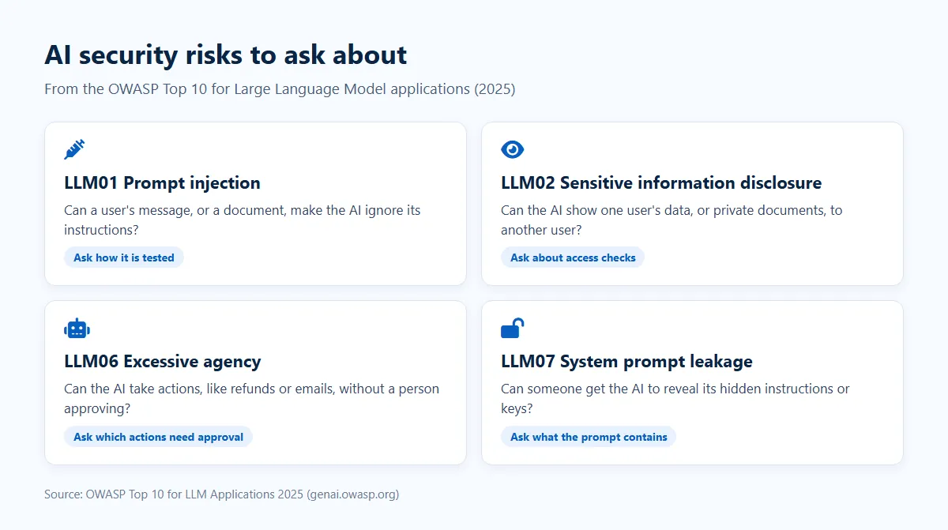Click the eye icon for Sensitive information disclosure

(513, 149)
